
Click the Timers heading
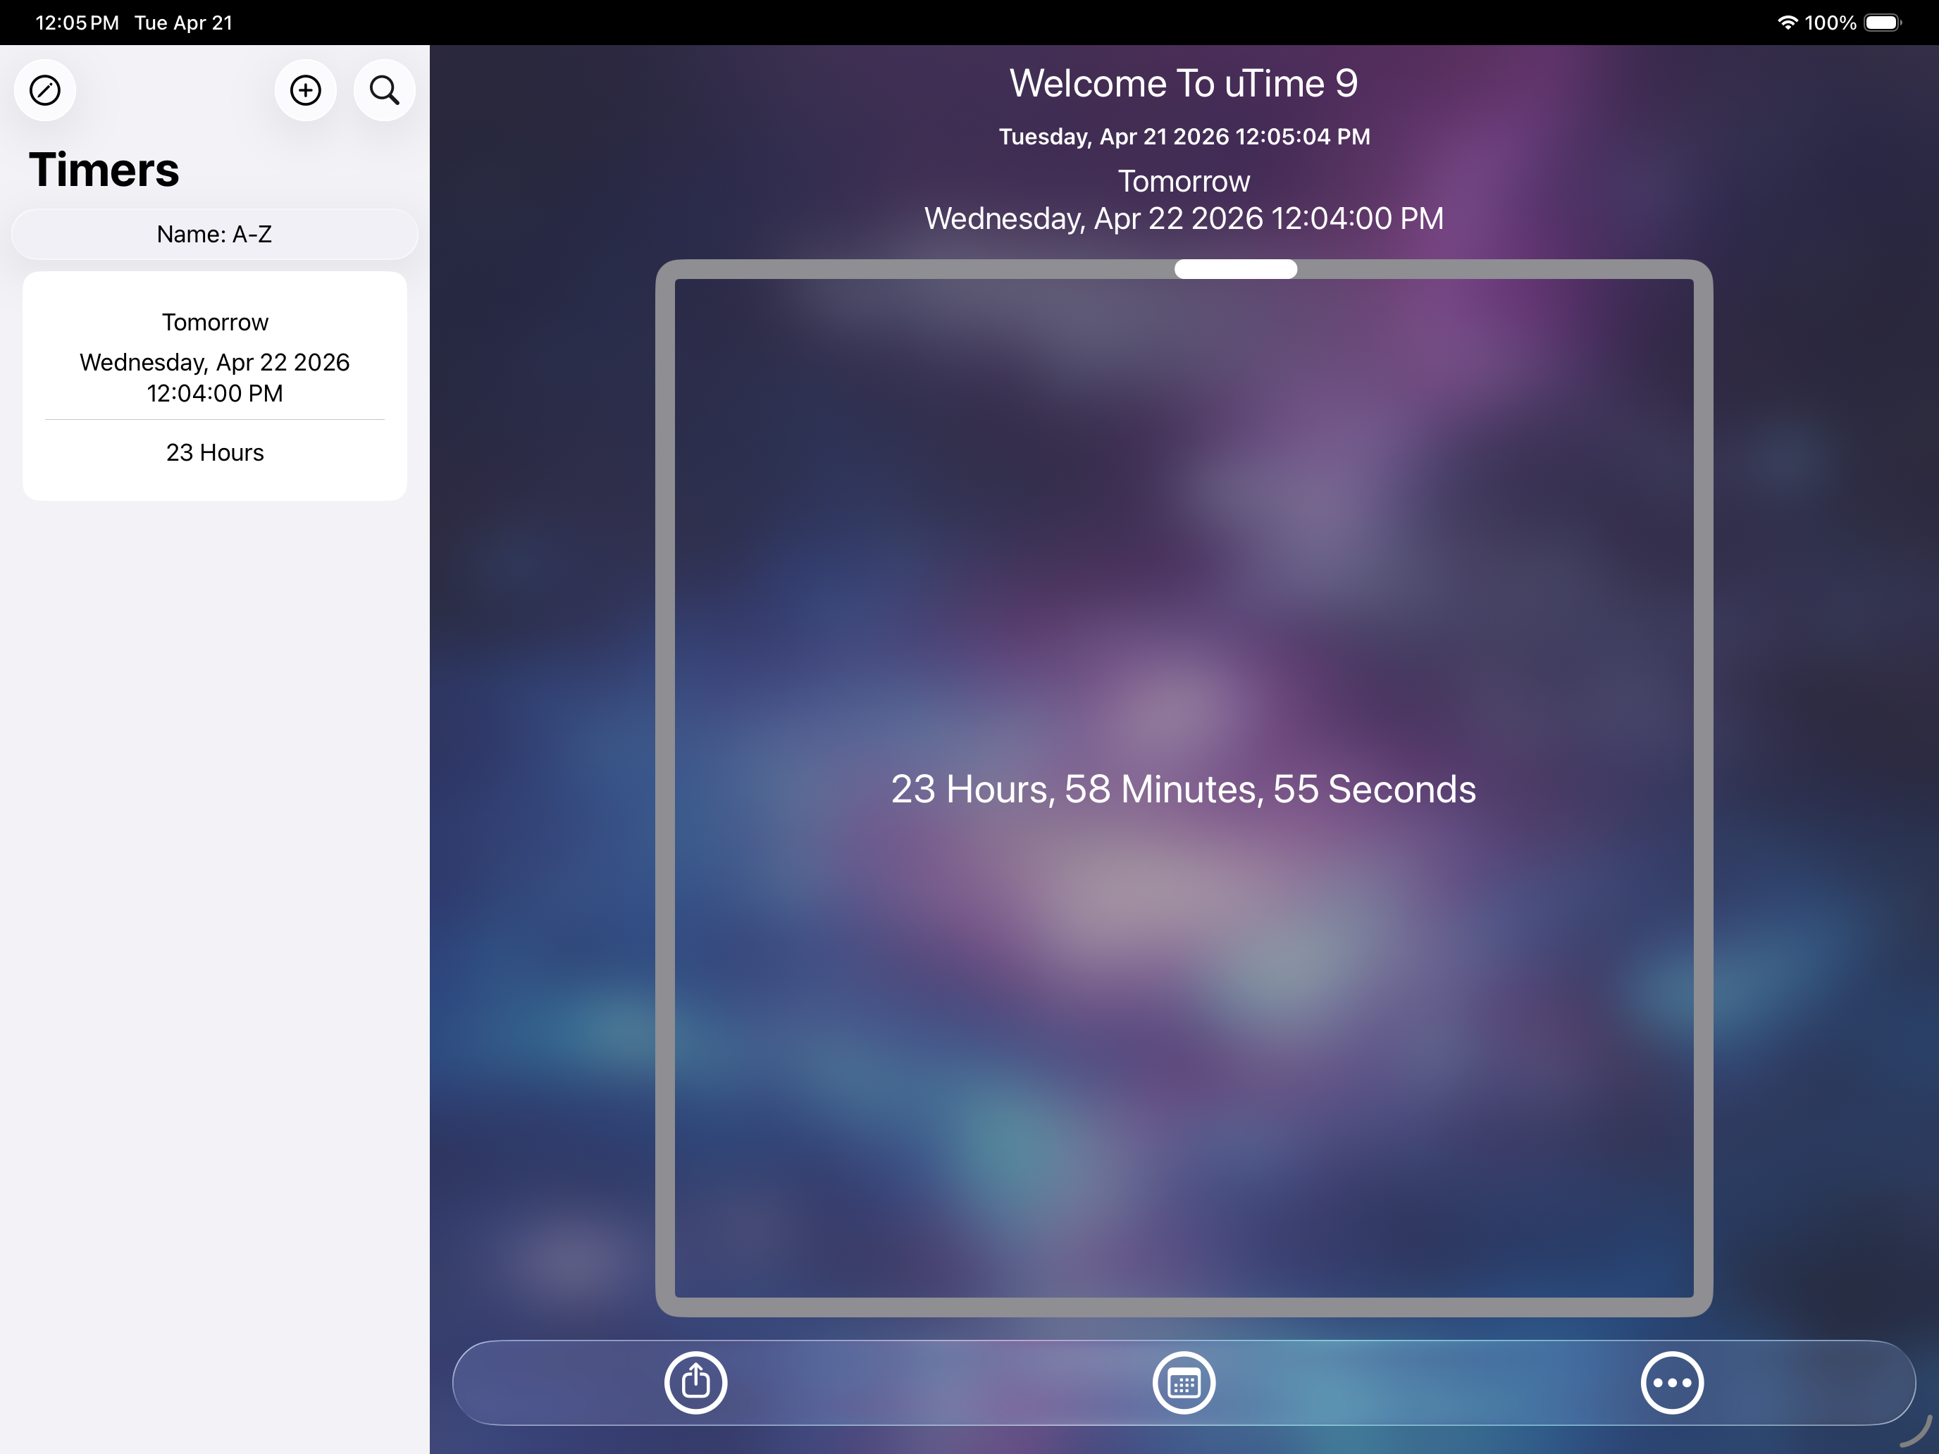104,168
